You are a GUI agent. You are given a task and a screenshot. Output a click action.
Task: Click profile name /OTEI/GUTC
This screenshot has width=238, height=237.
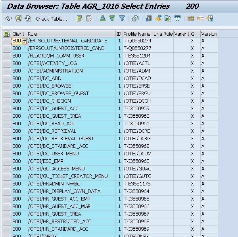148,176
